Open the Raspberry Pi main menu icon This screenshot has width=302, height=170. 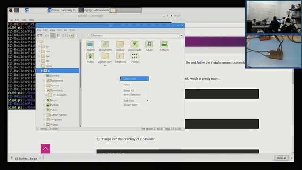coord(11,10)
